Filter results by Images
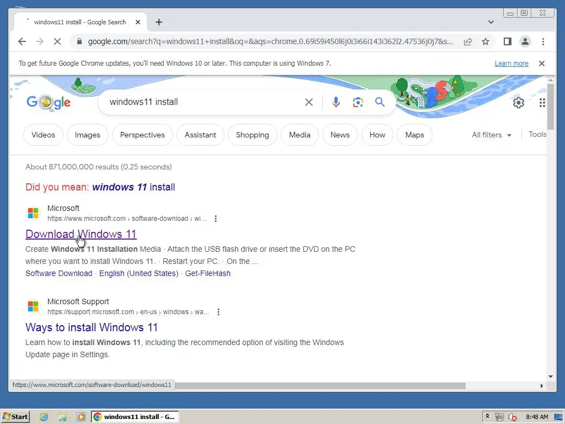 click(88, 135)
